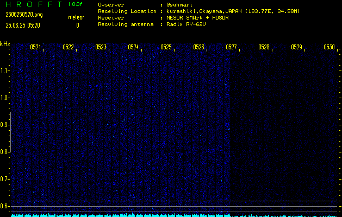Image resolution: width=342 pixels, height=217 pixels.
Task: Select the receiver text NESDR SMArt + HDSDR
Action: [x=197, y=18]
